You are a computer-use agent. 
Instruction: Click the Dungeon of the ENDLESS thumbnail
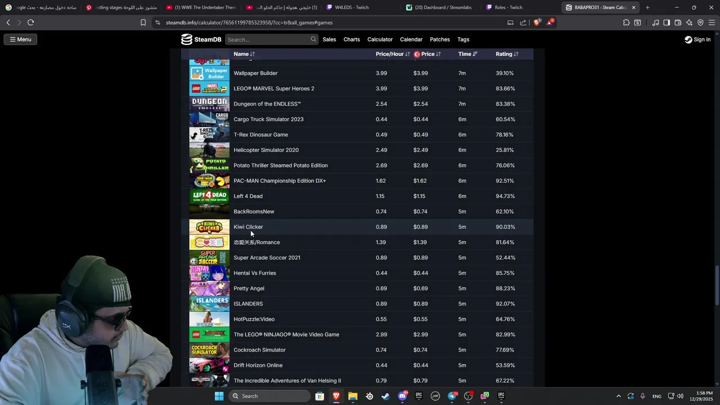pos(209,104)
